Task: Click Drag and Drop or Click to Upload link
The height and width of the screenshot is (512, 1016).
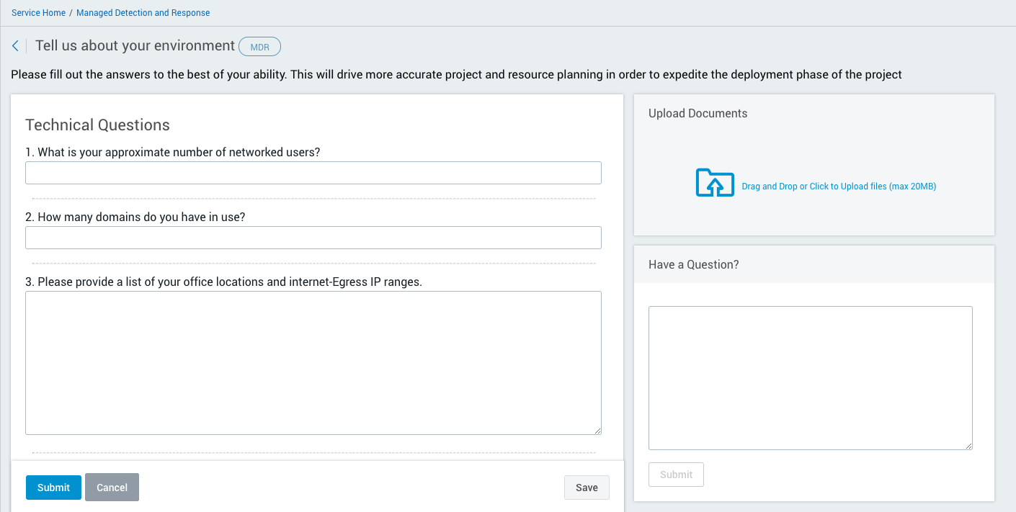Action: tap(839, 187)
